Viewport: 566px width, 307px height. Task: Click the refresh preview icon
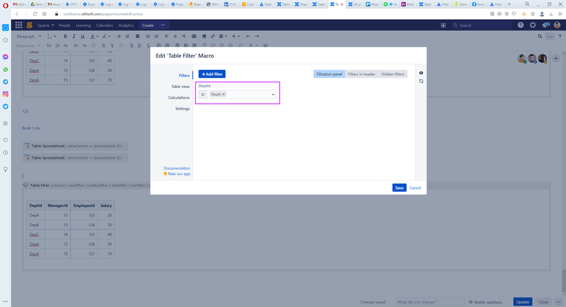point(421,81)
